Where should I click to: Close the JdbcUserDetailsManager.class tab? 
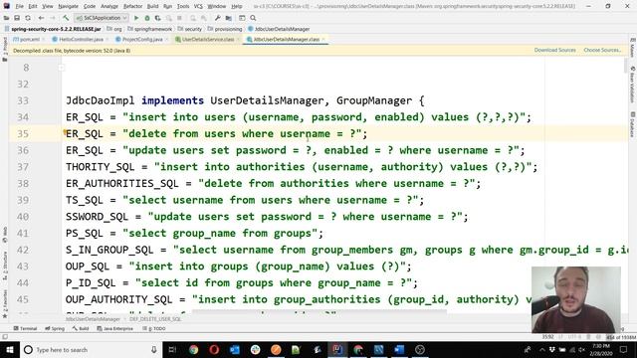point(323,40)
